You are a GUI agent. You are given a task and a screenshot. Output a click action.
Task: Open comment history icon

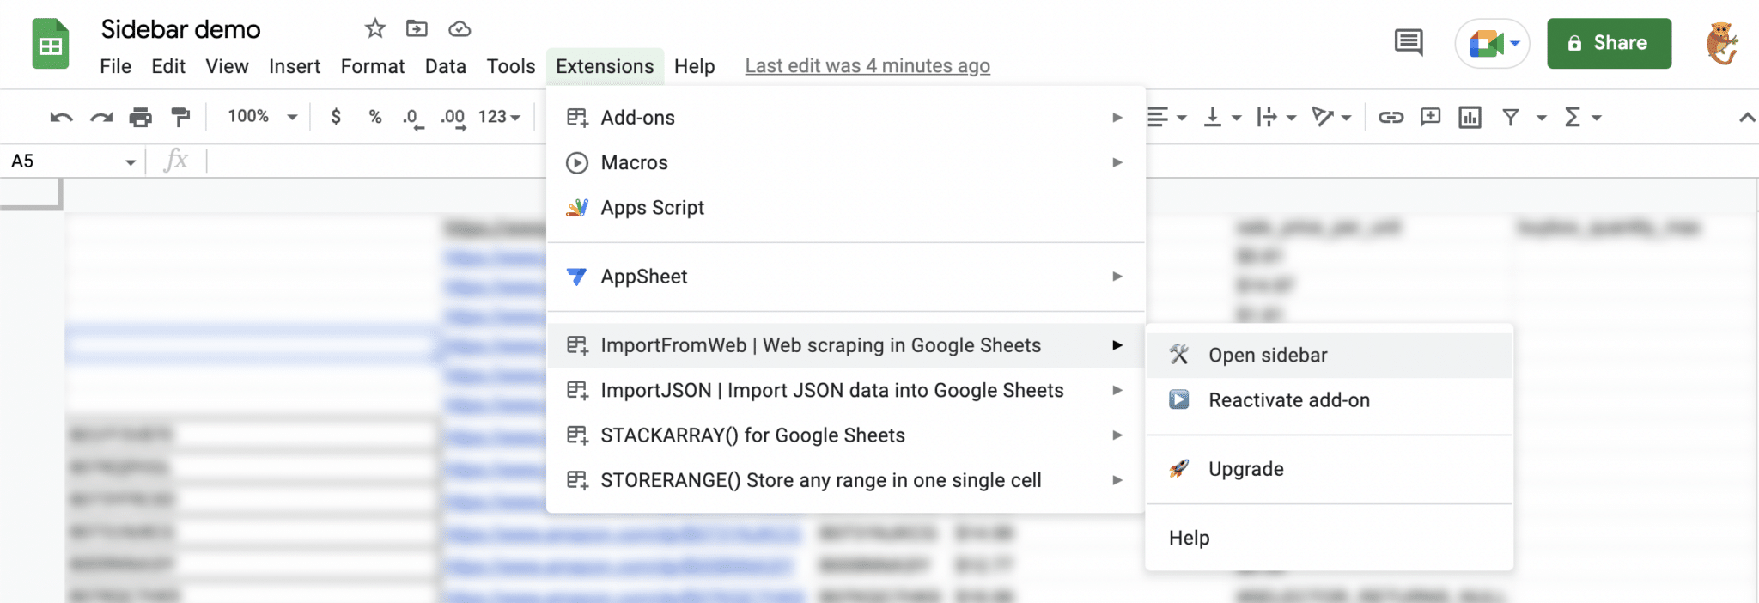tap(1409, 42)
